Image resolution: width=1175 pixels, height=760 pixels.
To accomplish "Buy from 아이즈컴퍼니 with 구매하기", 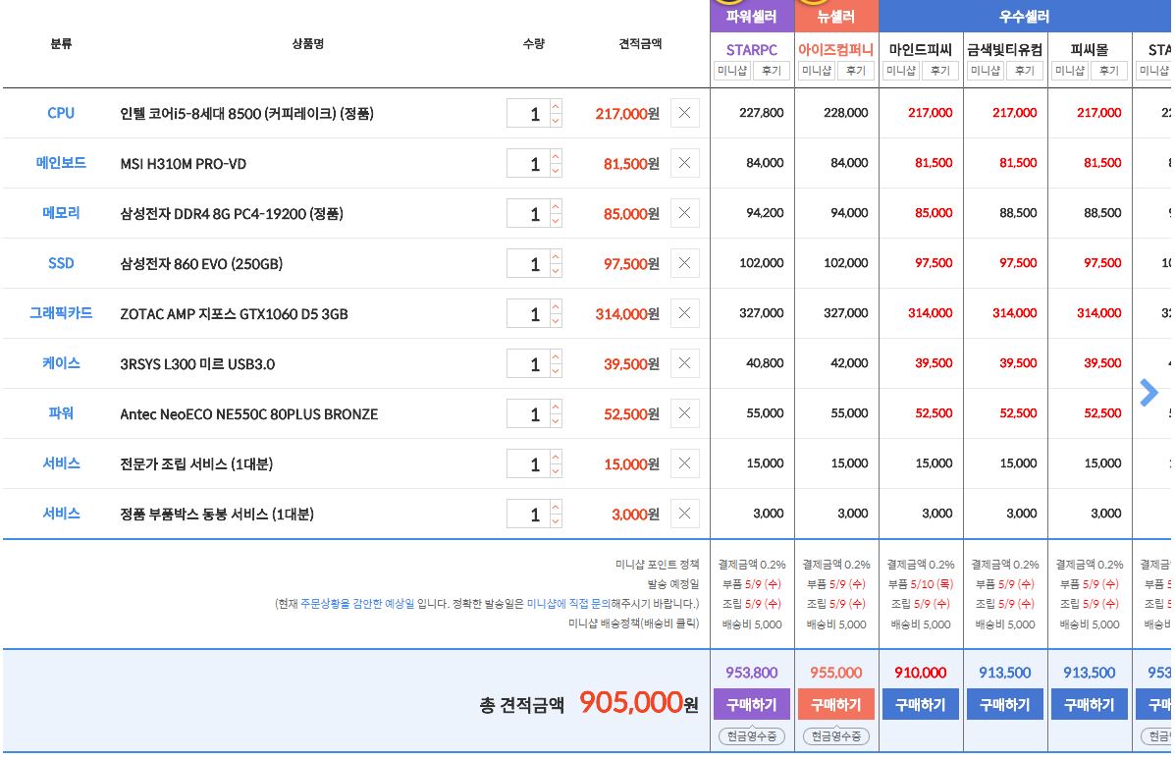I will [836, 705].
